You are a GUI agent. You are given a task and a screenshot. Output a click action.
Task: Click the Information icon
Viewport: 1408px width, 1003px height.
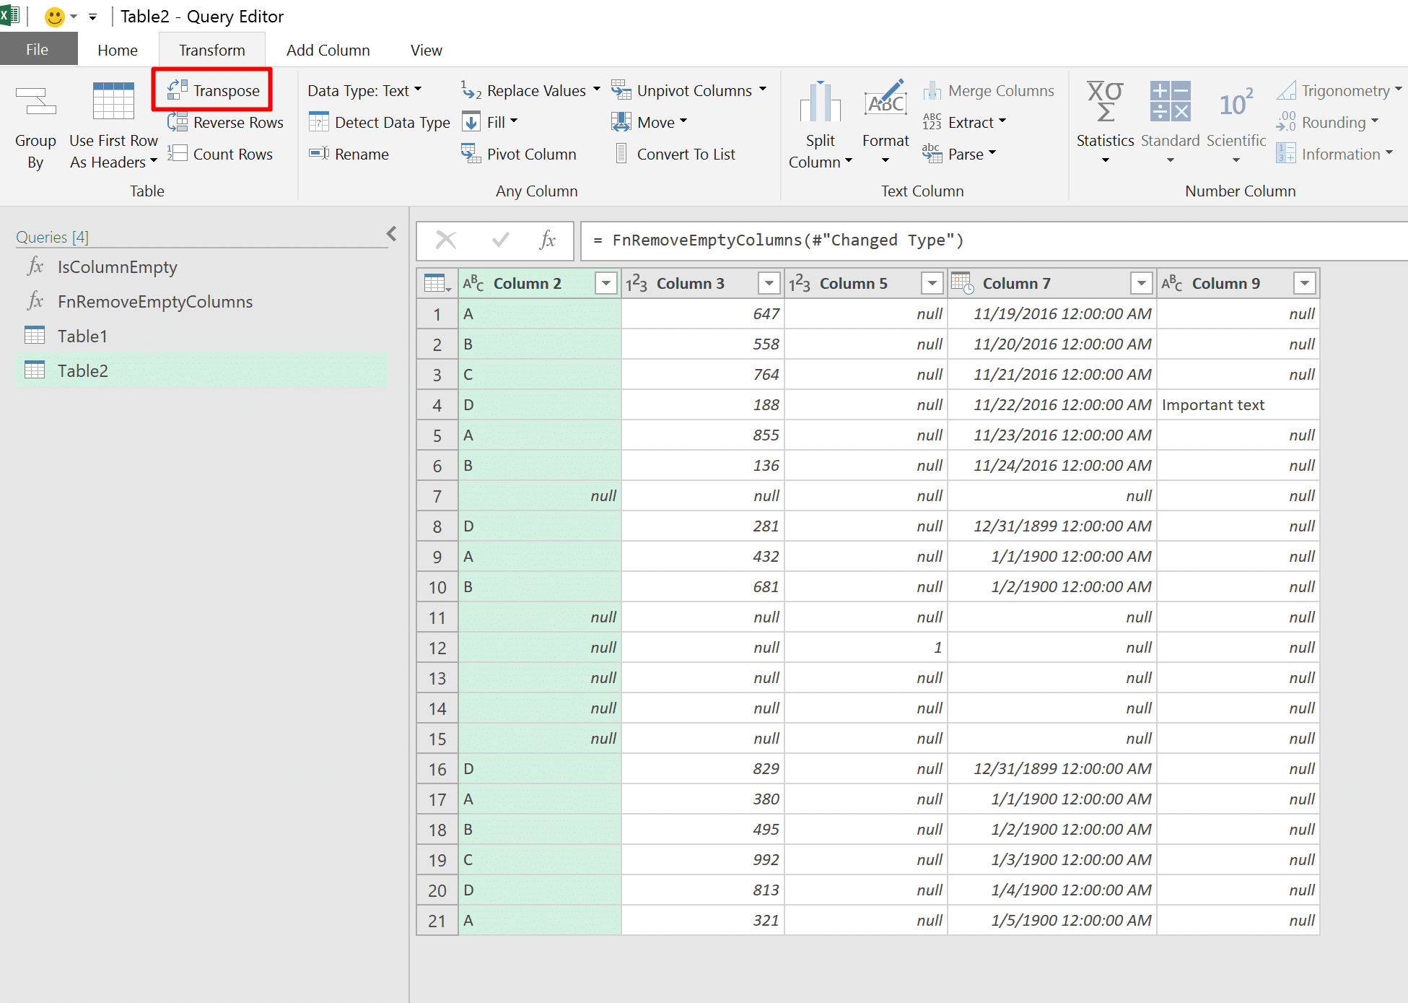click(1287, 154)
